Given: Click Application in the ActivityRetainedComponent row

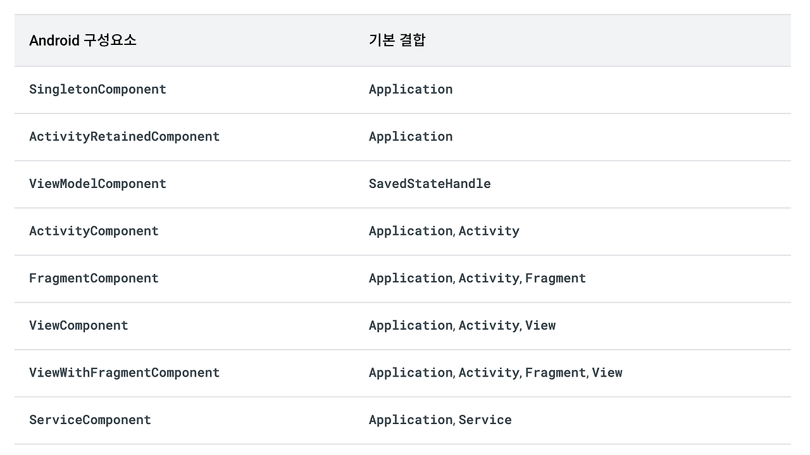Looking at the screenshot, I should pyautogui.click(x=411, y=137).
